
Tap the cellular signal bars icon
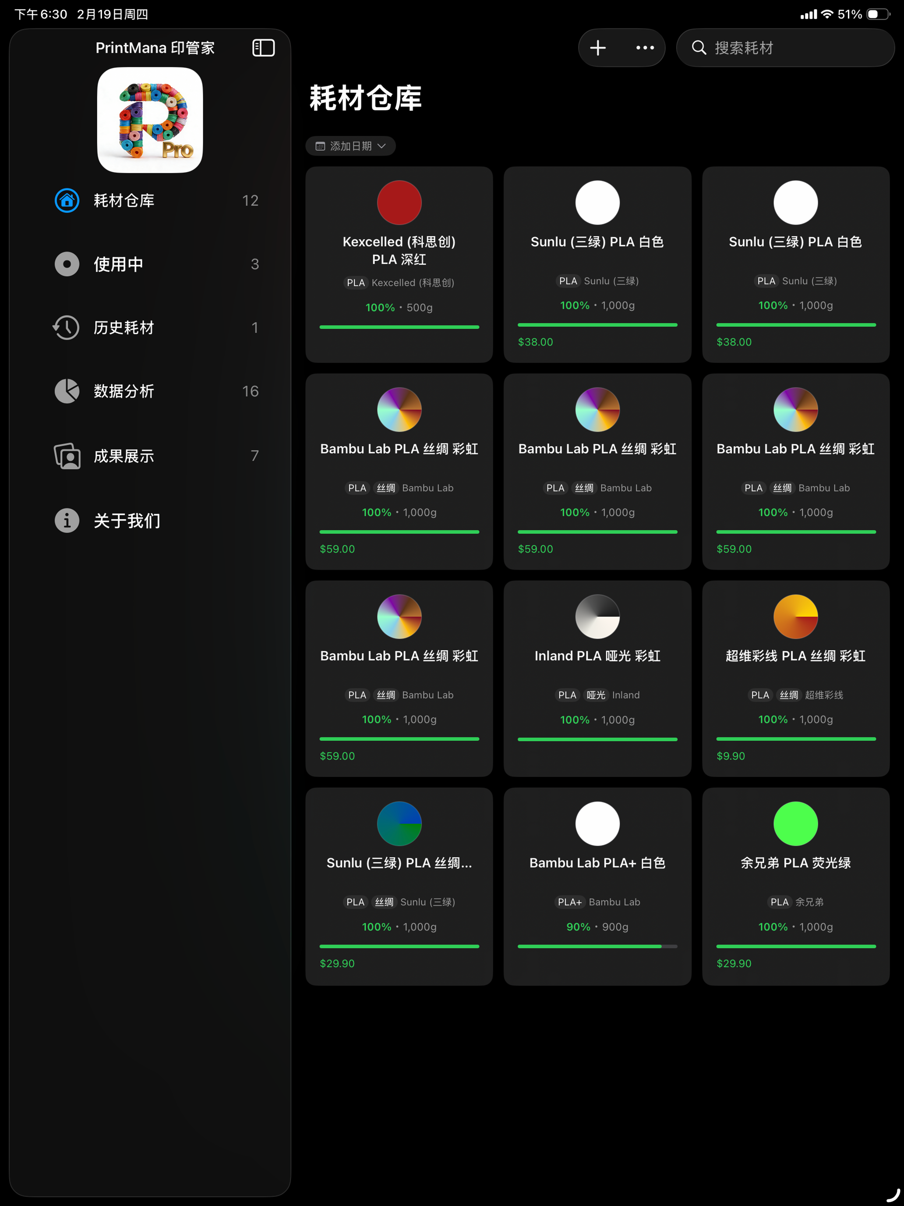pyautogui.click(x=809, y=14)
